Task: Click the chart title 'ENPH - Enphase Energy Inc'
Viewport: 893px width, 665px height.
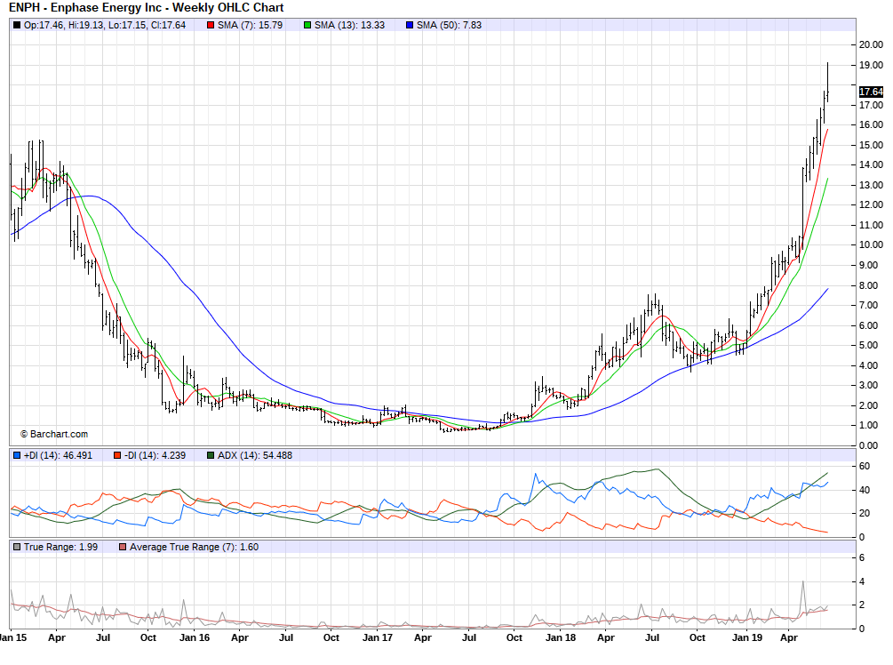Action: tap(85, 8)
